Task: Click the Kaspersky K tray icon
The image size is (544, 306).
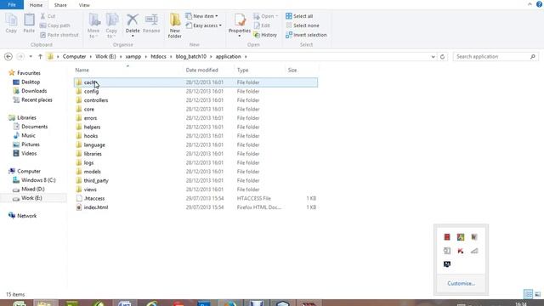Action: [461, 251]
